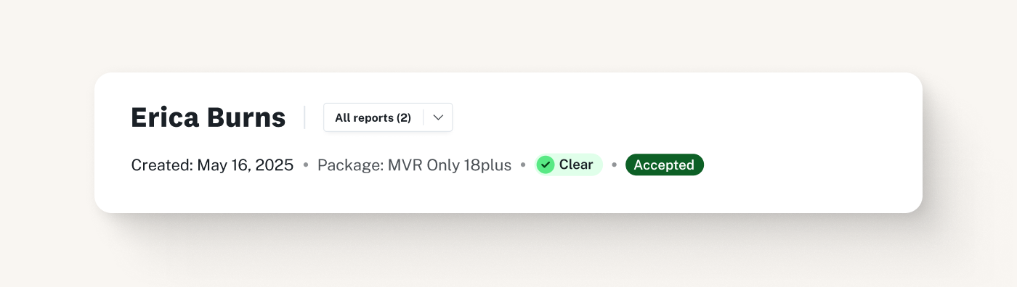The image size is (1017, 287).
Task: Click the (2) count in All reports
Action: point(404,117)
